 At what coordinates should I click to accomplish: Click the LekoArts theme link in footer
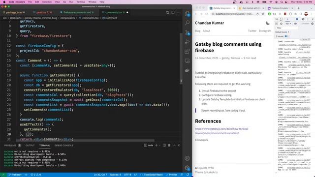pyautogui.click(x=212, y=172)
